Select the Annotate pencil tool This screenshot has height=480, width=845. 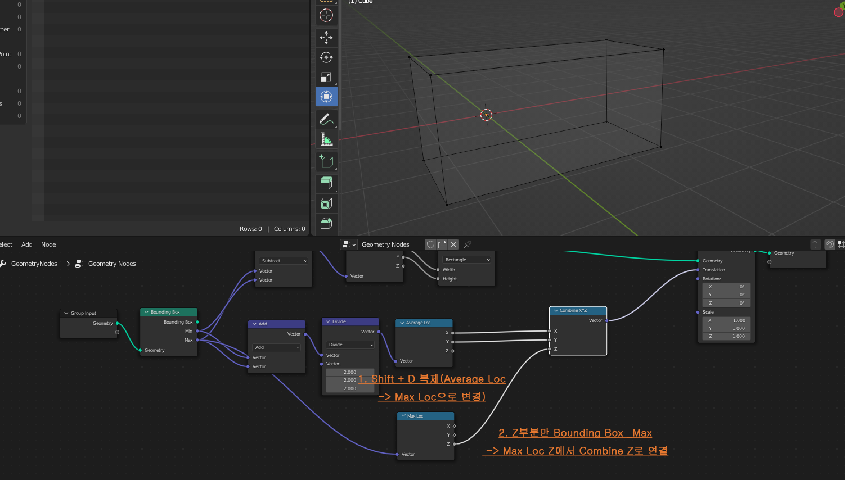click(326, 119)
